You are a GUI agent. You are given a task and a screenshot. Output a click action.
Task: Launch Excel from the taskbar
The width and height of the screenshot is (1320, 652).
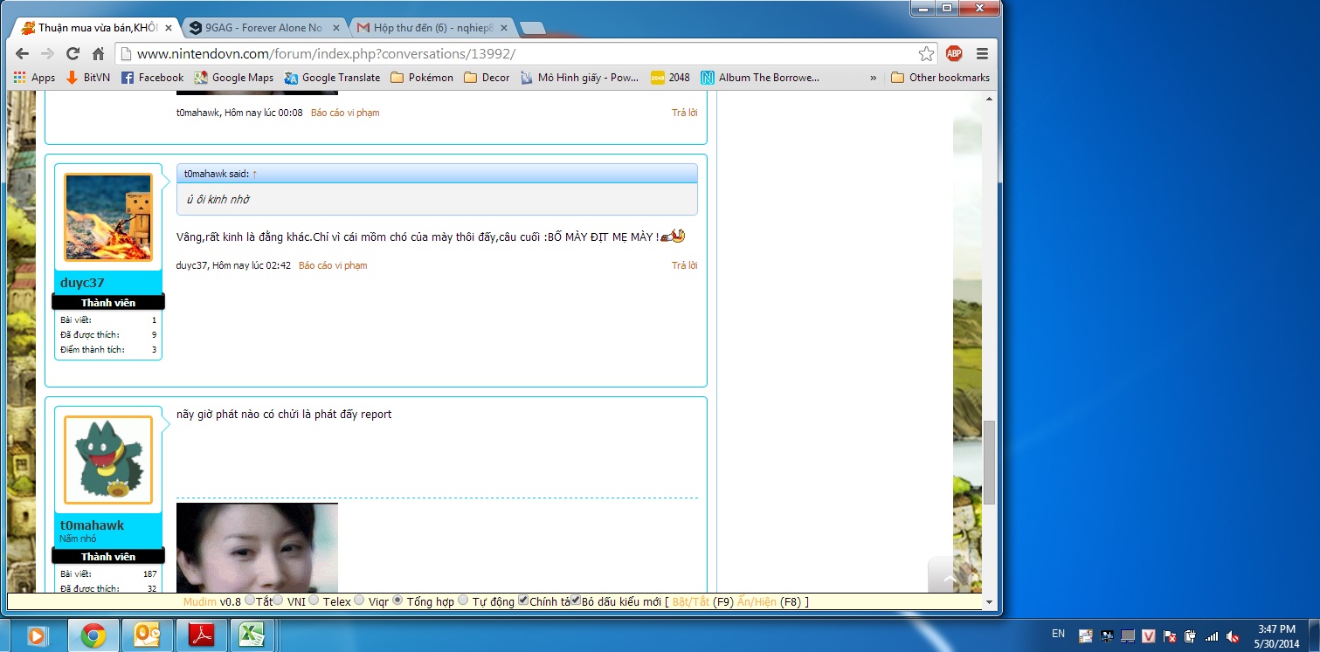tap(252, 635)
